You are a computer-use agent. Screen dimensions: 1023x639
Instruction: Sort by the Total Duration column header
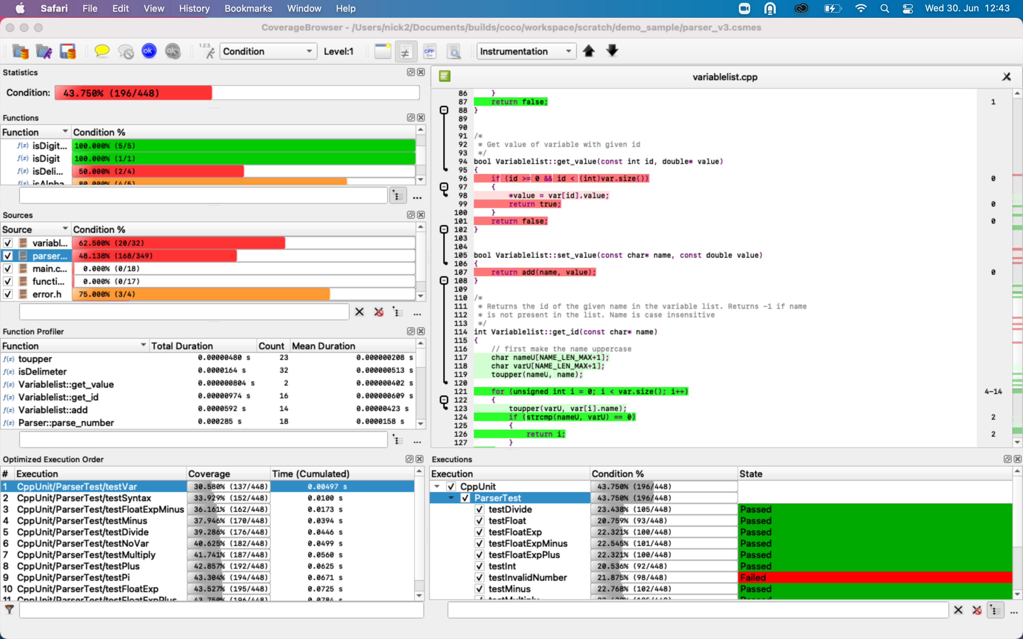click(182, 346)
